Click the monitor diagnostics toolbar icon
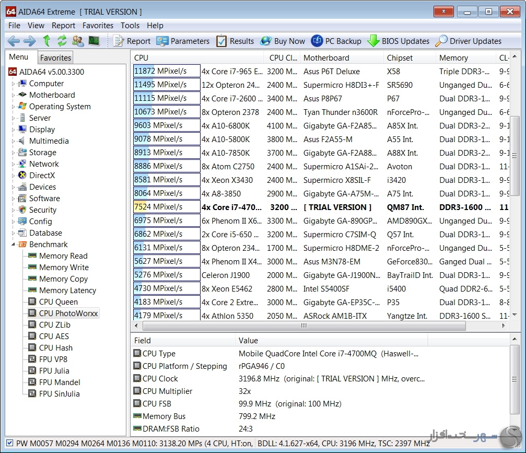The height and width of the screenshot is (453, 526). (x=94, y=41)
